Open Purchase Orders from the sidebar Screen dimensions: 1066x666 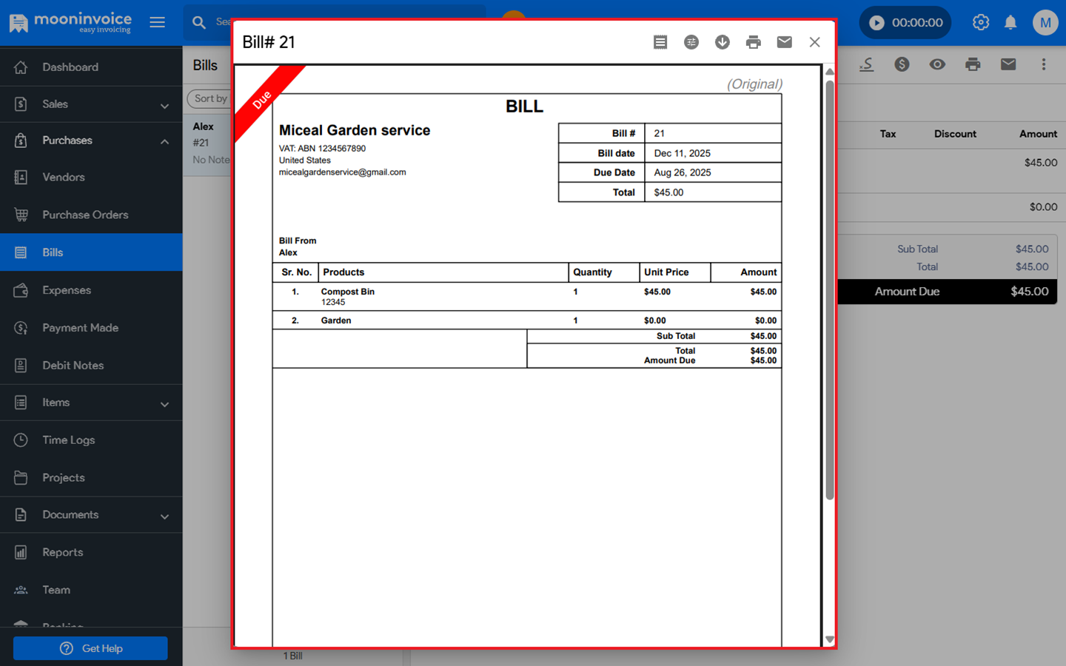point(85,215)
